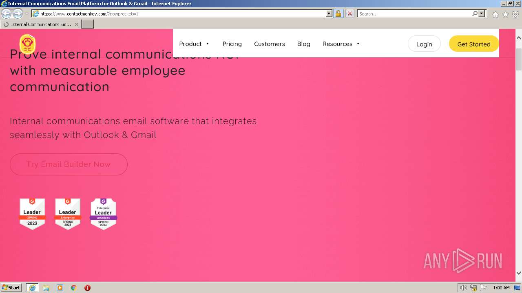Launch Chrome from the taskbar

click(74, 288)
